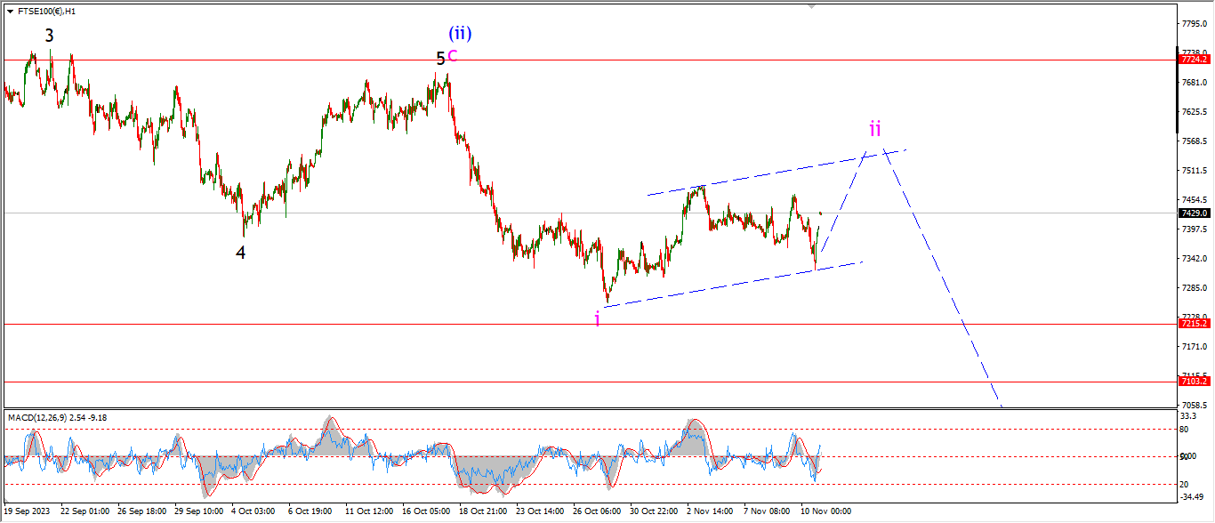Click the red 7215.2 price tag
1215x523 pixels.
[x=1193, y=324]
